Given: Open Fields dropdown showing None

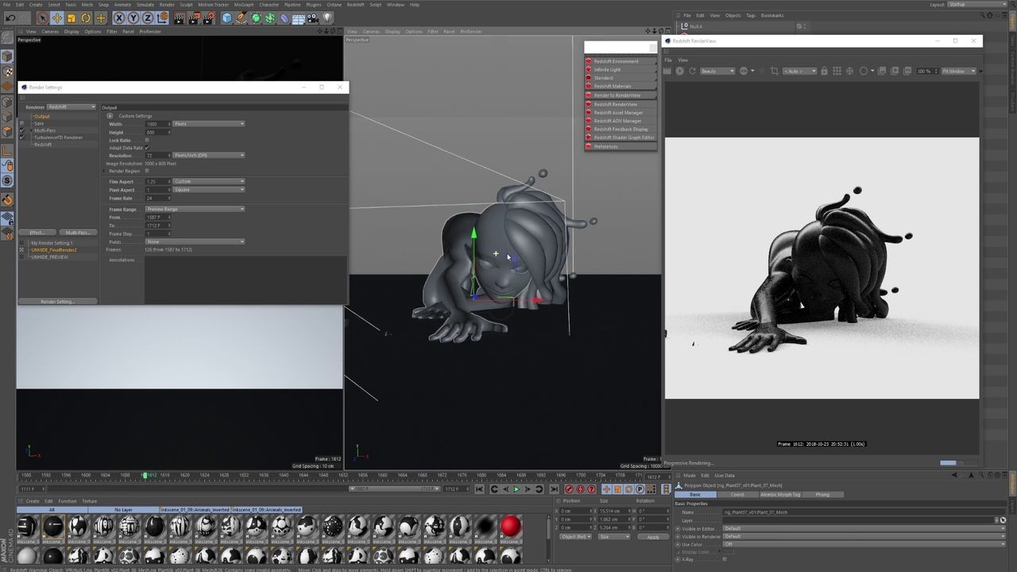Looking at the screenshot, I should pos(195,242).
